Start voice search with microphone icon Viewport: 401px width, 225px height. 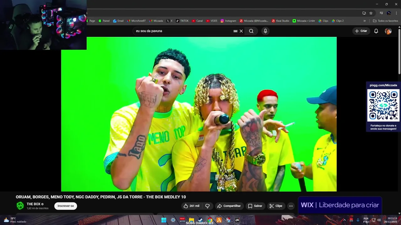point(265,31)
